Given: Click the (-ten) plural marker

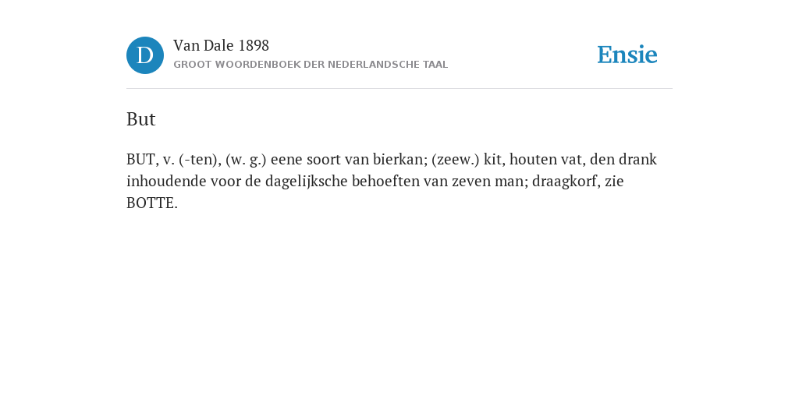Looking at the screenshot, I should (x=201, y=160).
